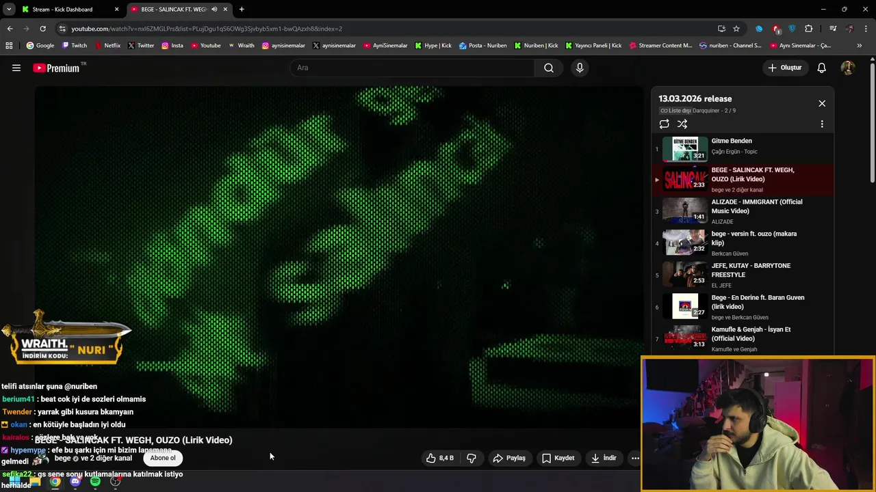Open the Streamer Content M... bookmark

[x=660, y=46]
